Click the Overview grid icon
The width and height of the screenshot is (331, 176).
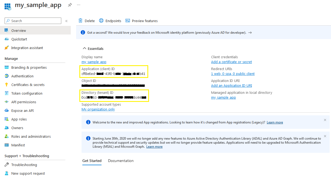coord(6,30)
